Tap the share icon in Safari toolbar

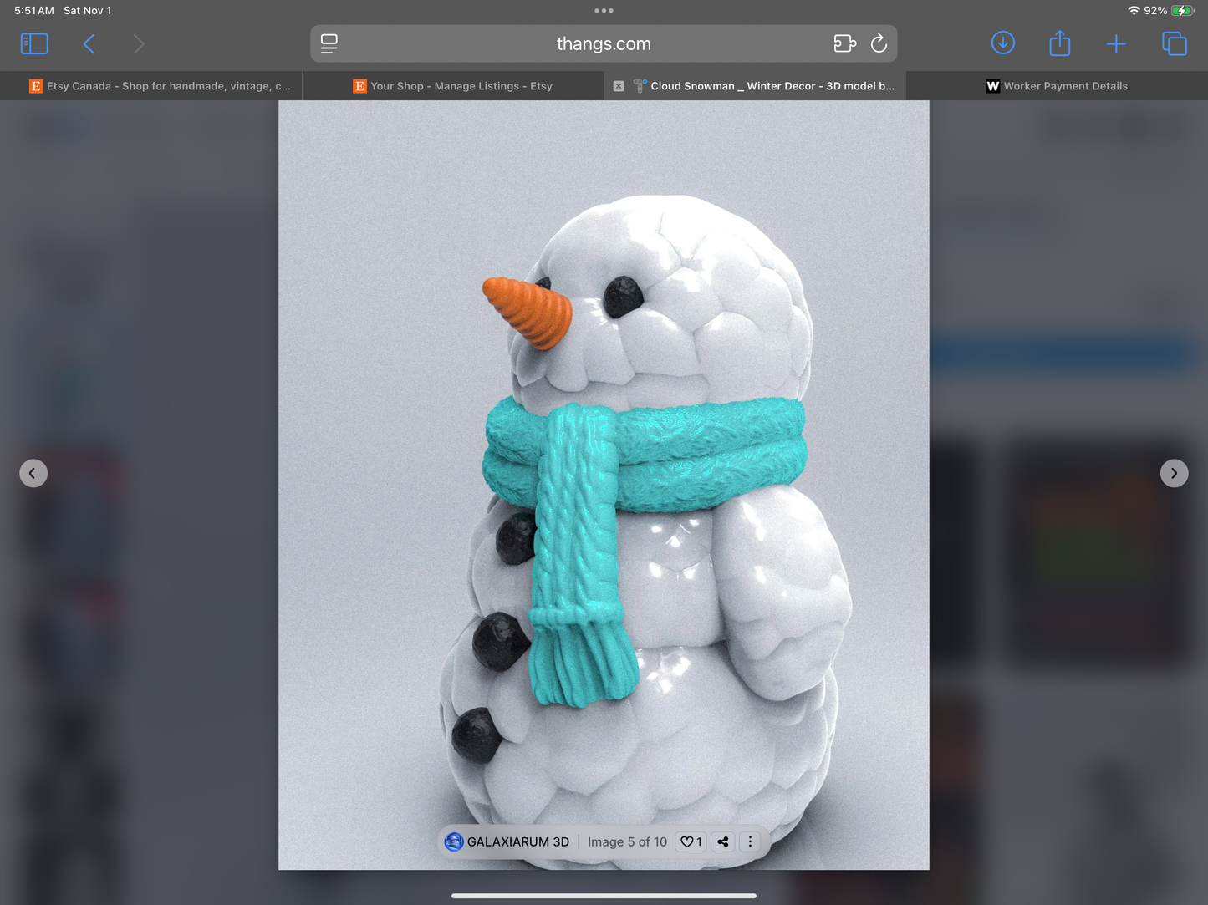tap(1059, 43)
